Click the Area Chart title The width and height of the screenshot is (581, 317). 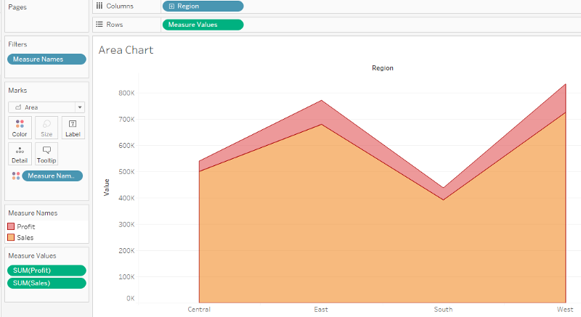pyautogui.click(x=126, y=50)
